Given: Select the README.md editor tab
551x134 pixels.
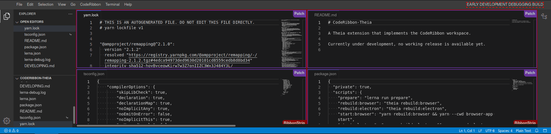Looking at the screenshot, I should [x=325, y=15].
